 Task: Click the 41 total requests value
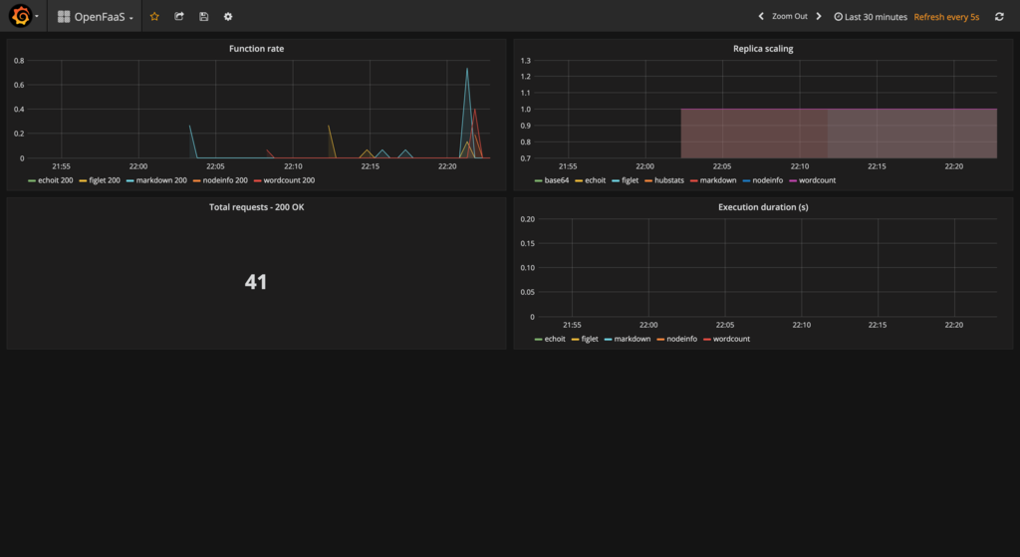256,282
